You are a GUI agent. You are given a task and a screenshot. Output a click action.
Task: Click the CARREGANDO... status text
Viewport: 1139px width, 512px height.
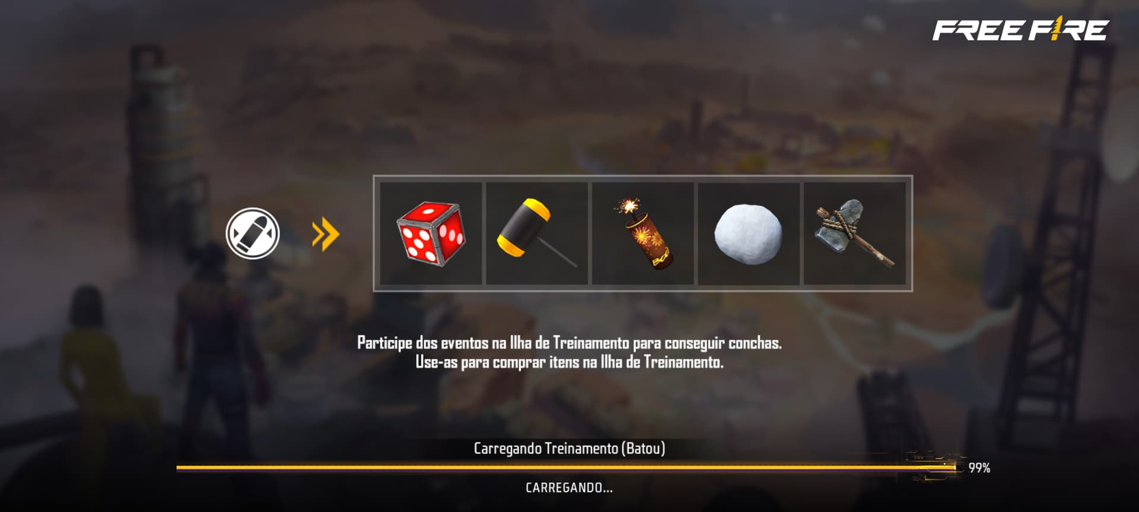pos(569,488)
